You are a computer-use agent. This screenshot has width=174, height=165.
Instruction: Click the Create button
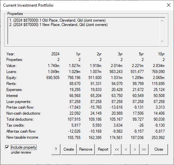(x=69, y=149)
